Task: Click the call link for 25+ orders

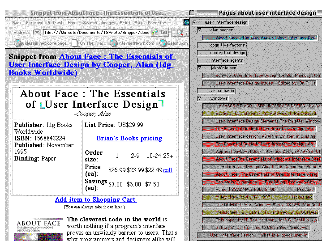Action: point(167,170)
